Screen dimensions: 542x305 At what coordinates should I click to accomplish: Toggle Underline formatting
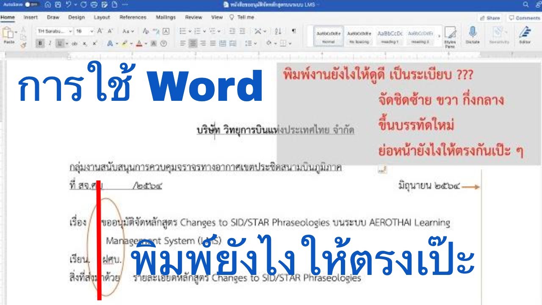[60, 43]
